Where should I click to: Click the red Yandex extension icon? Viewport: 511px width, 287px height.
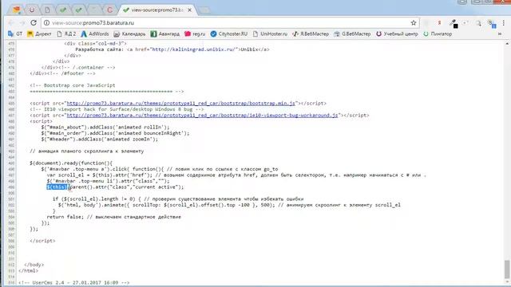[x=439, y=23]
